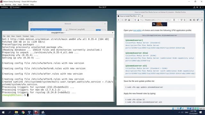Open a new Firefox tab
Image resolution: width=205 pixels, height=115 pixels.
tap(142, 16)
